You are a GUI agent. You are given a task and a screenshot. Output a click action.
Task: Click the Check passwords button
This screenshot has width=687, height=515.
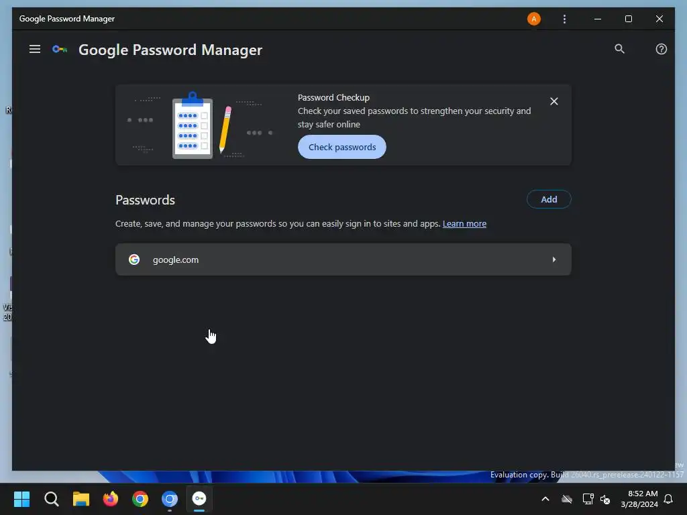coord(341,147)
